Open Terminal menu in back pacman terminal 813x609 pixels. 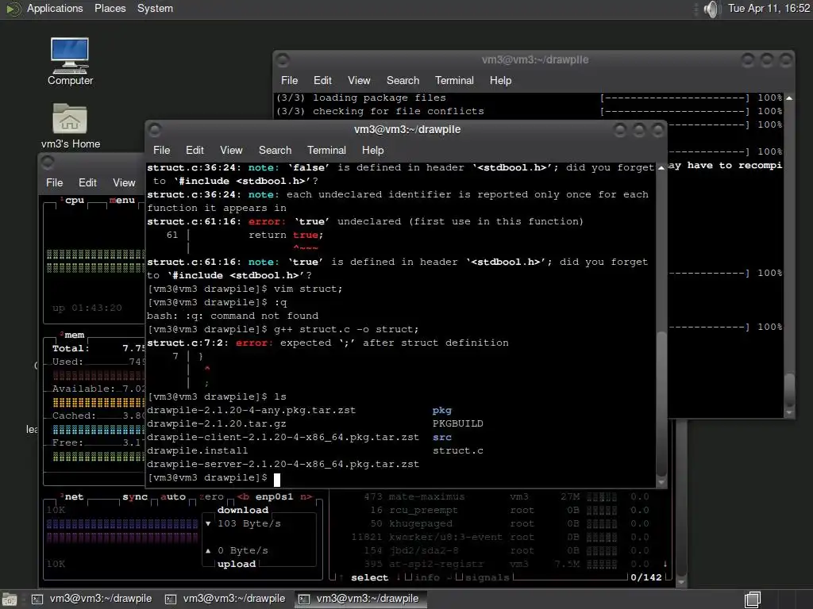pyautogui.click(x=454, y=80)
